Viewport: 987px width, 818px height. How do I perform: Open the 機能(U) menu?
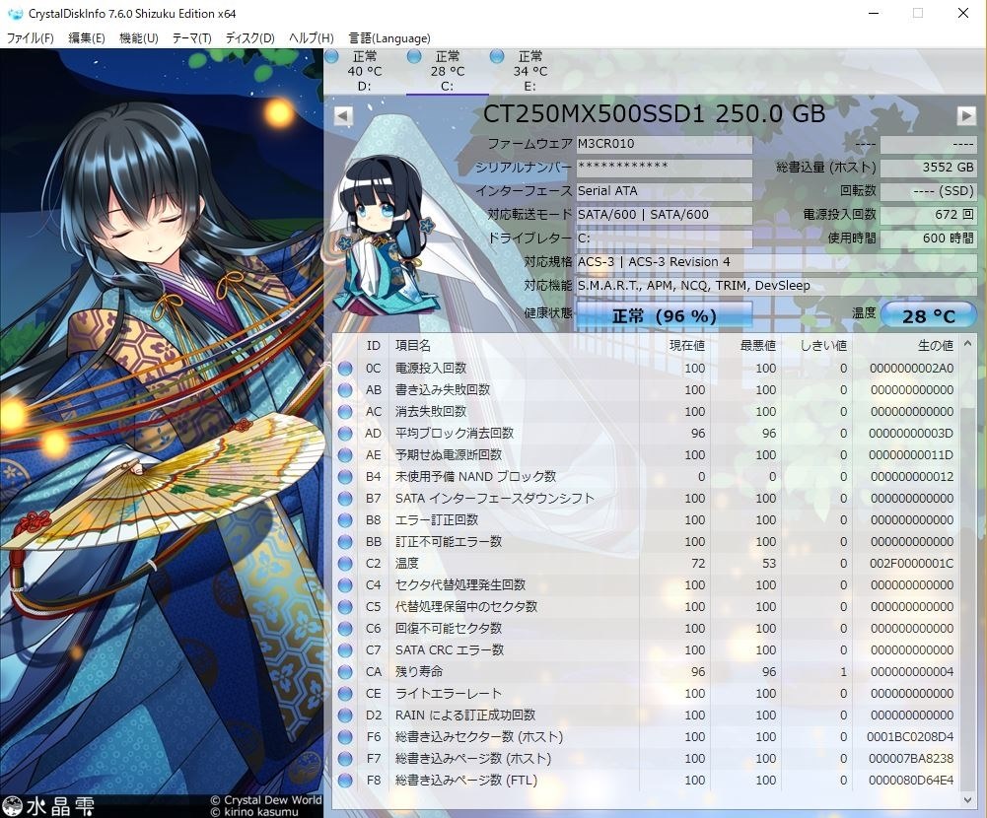click(138, 37)
